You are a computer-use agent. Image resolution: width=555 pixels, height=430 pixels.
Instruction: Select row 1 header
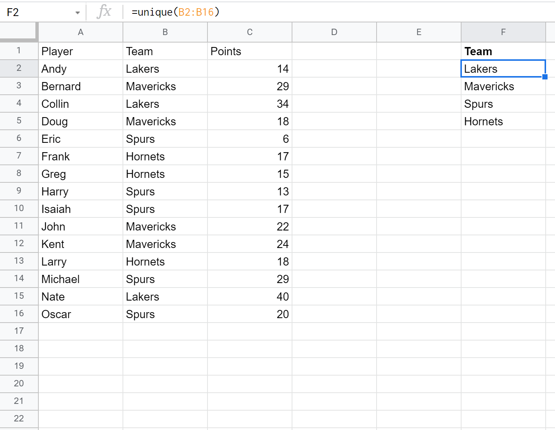19,51
